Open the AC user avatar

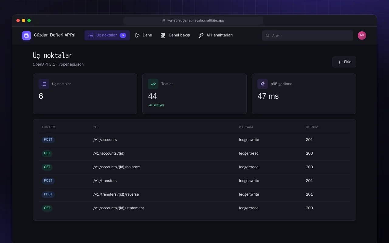(362, 36)
